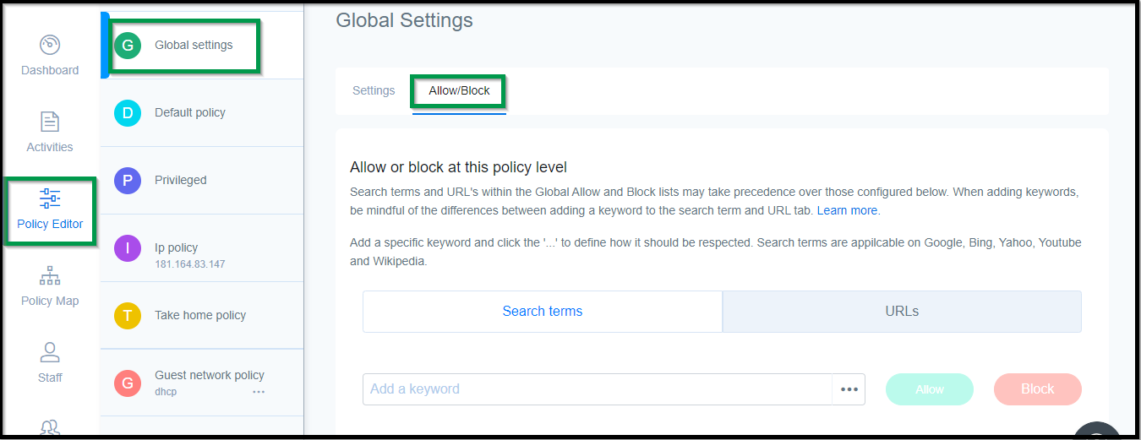
Task: Open the keyword options ellipsis button
Action: [x=849, y=389]
